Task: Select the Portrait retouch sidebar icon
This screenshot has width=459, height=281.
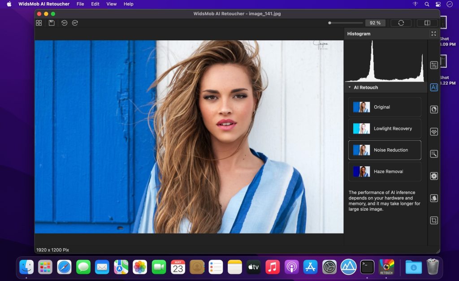Action: [x=433, y=109]
